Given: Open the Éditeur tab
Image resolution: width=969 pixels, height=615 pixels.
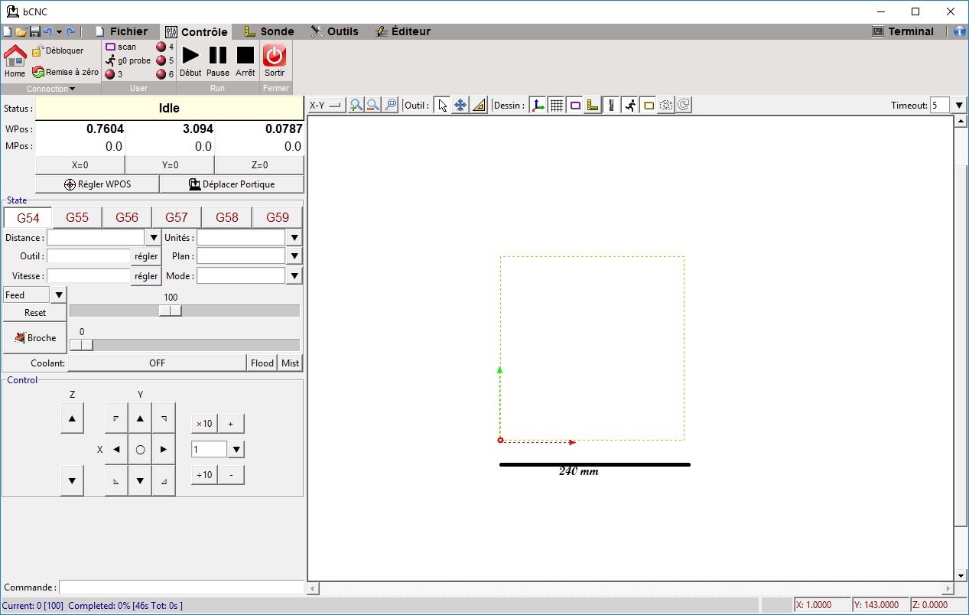Looking at the screenshot, I should click(x=403, y=31).
